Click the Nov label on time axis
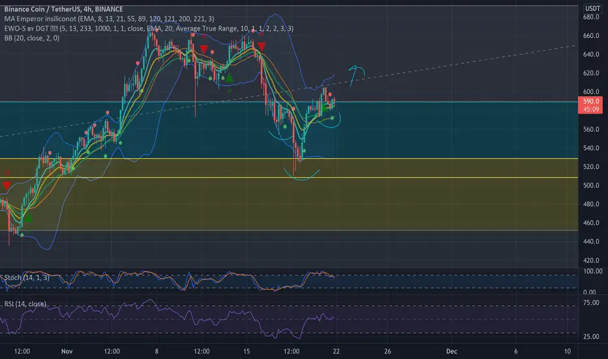 click(67, 351)
